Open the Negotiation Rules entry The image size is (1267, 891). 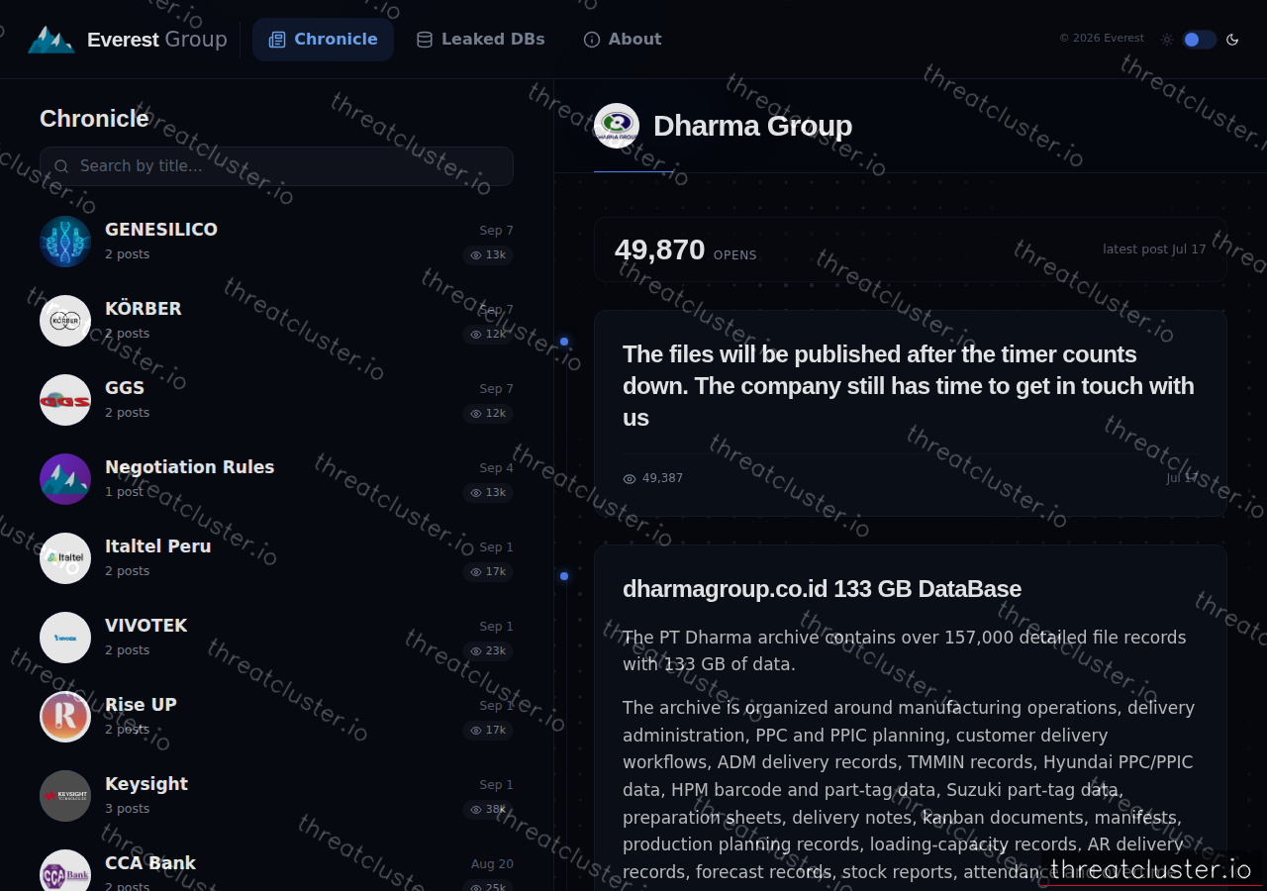(x=276, y=479)
